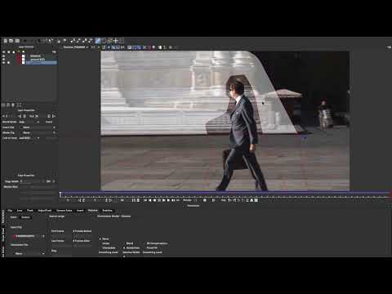Step back one frame
Screen dimensions: 392x294
pyautogui.click(x=150, y=200)
